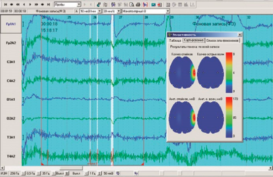Jump to the last record in playback controls
The image size is (273, 177).
pos(48,5)
